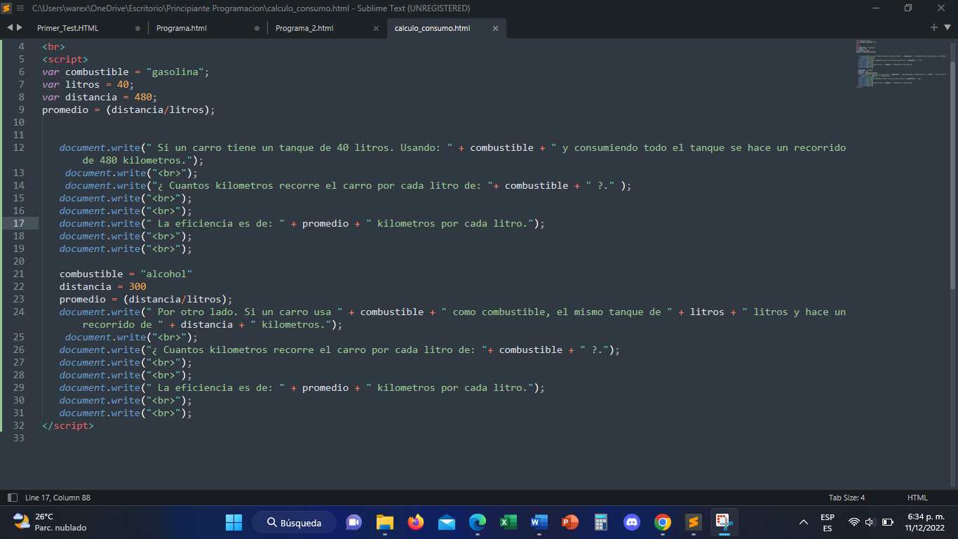
Task: Expand hidden system tray icons chevron
Action: pyautogui.click(x=804, y=522)
